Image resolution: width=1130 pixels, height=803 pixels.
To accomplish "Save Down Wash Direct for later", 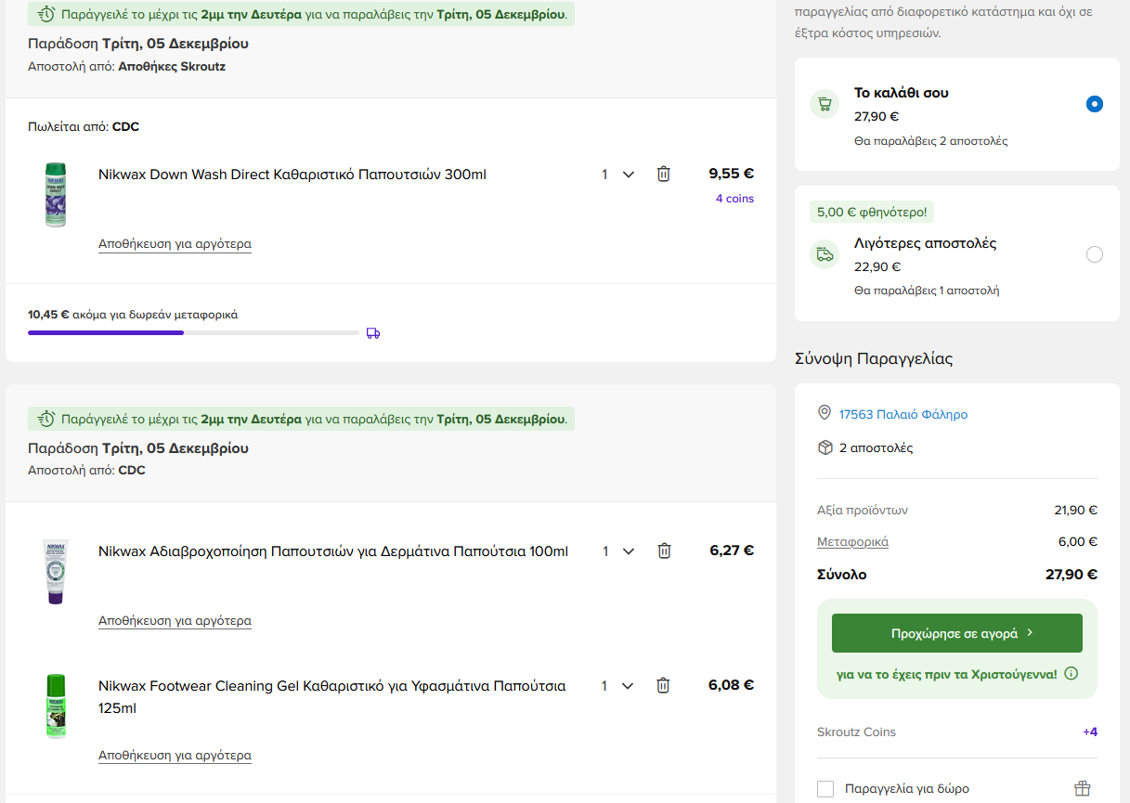I will pos(175,244).
